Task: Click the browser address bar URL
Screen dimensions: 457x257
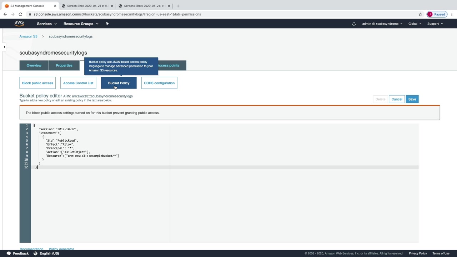Action: pyautogui.click(x=117, y=14)
